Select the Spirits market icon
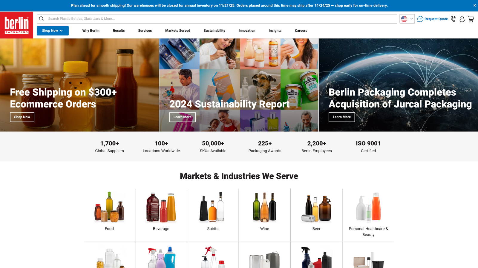This screenshot has height=268, width=478. 213,207
